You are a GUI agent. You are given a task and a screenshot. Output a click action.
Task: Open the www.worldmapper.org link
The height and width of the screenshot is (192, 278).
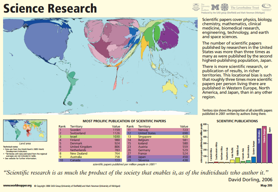coord(17,186)
